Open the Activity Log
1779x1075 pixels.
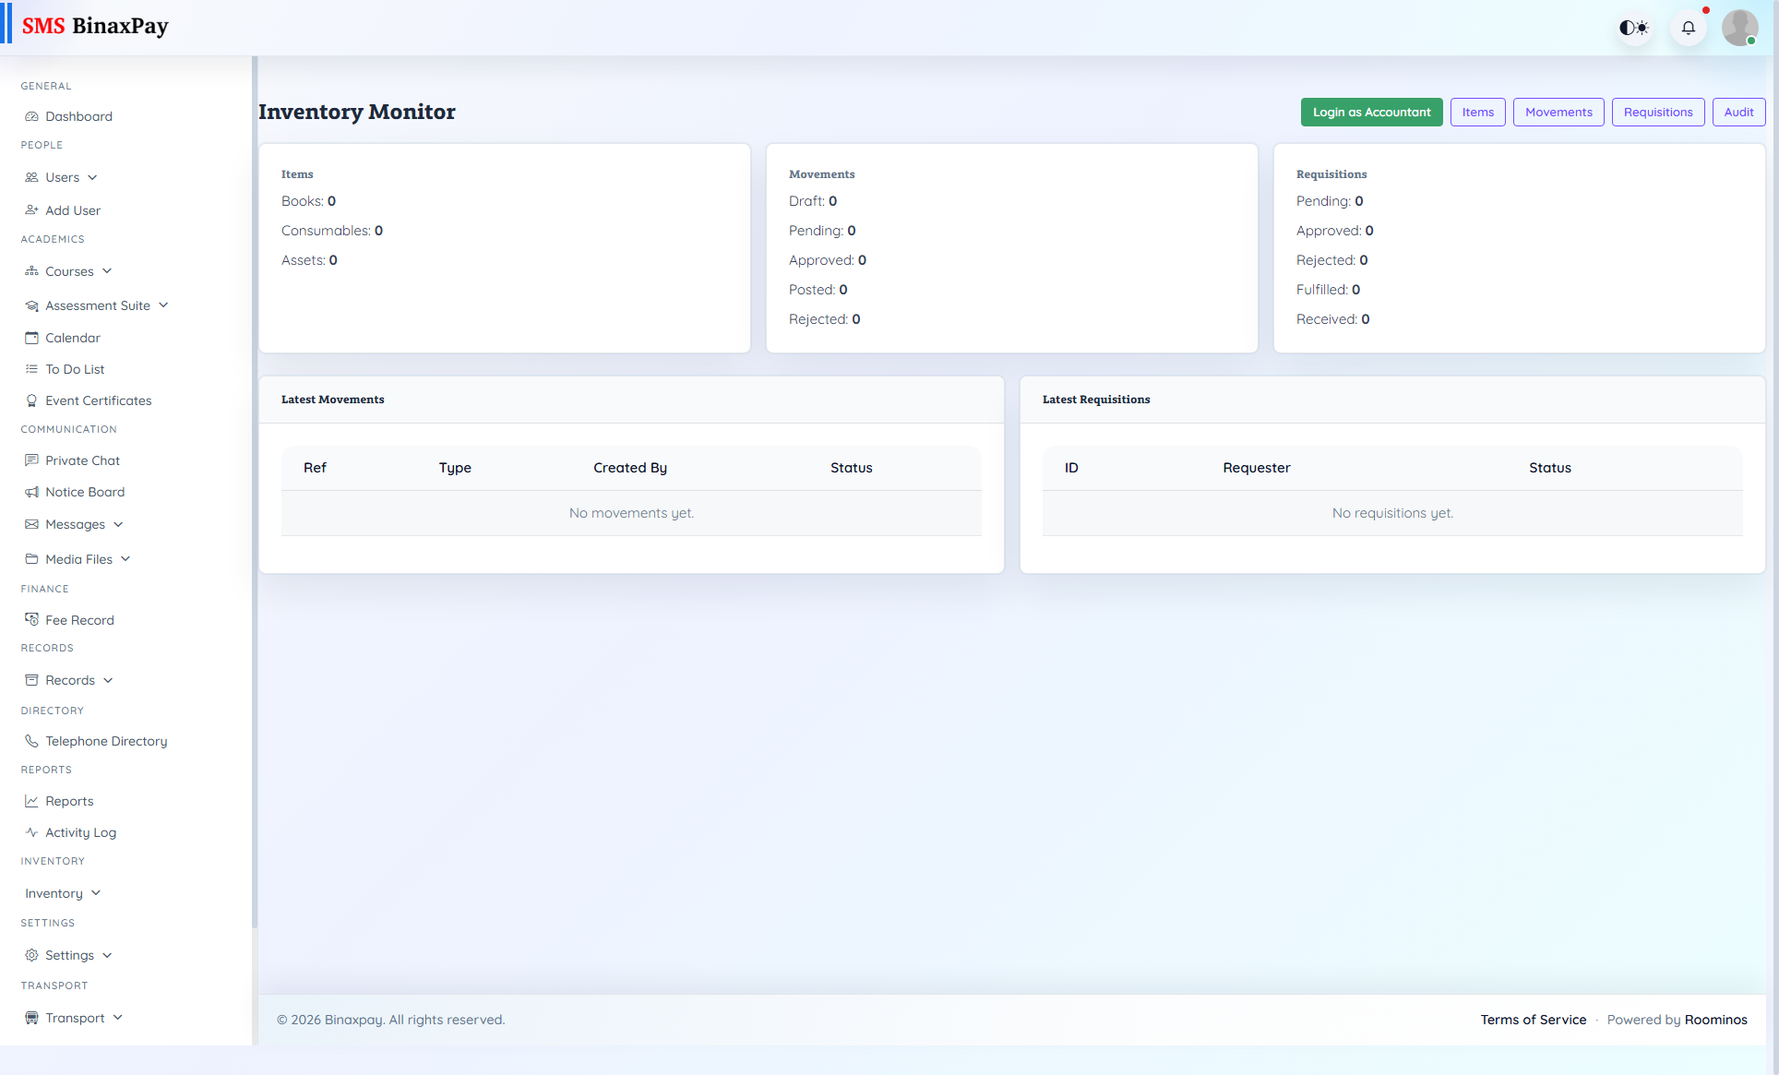(80, 831)
